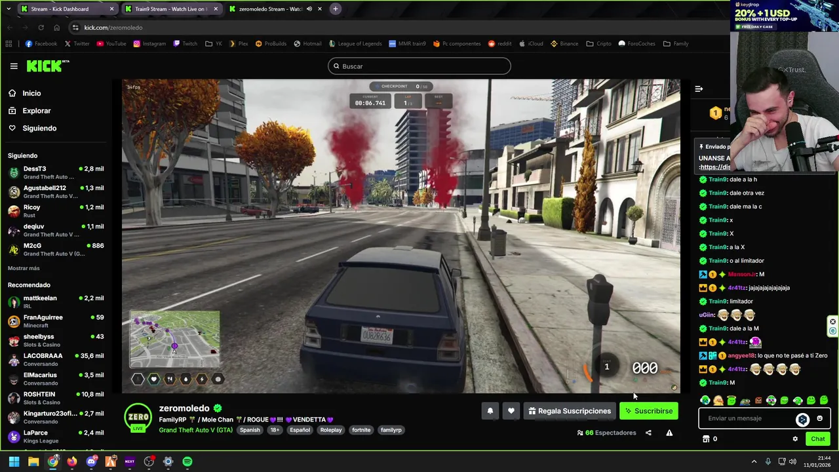Switch to Train9 Stream browser tab
The image size is (839, 472).
click(x=170, y=9)
